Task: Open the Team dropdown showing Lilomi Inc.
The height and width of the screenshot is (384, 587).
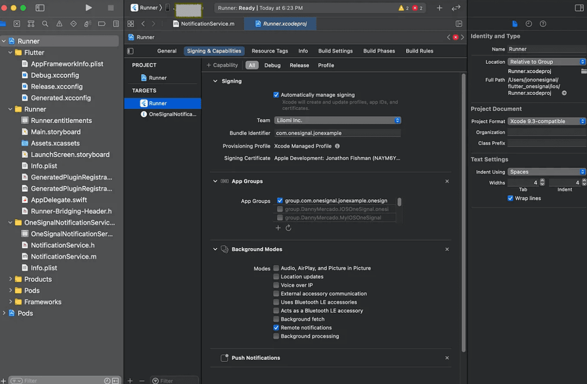Action: (338, 120)
